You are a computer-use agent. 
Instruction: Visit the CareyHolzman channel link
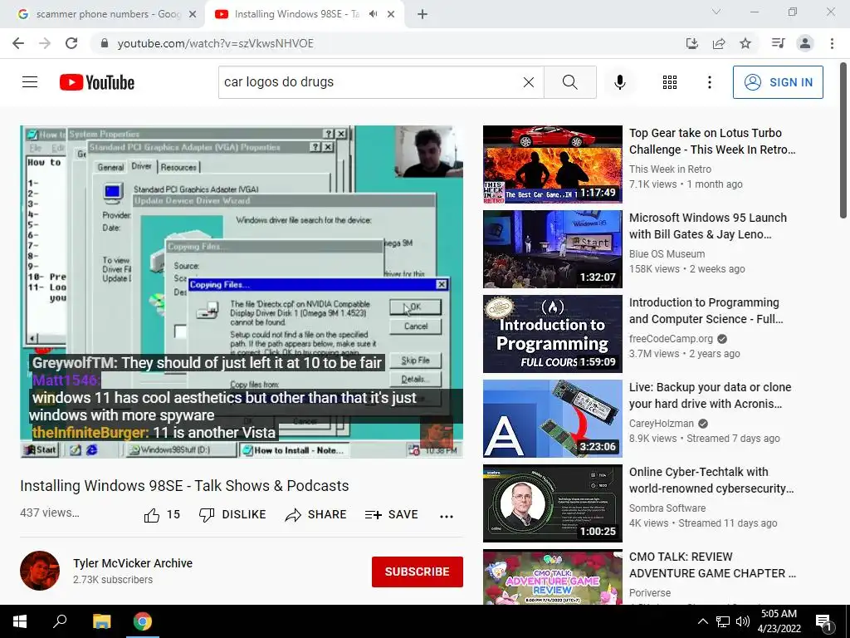click(x=662, y=423)
